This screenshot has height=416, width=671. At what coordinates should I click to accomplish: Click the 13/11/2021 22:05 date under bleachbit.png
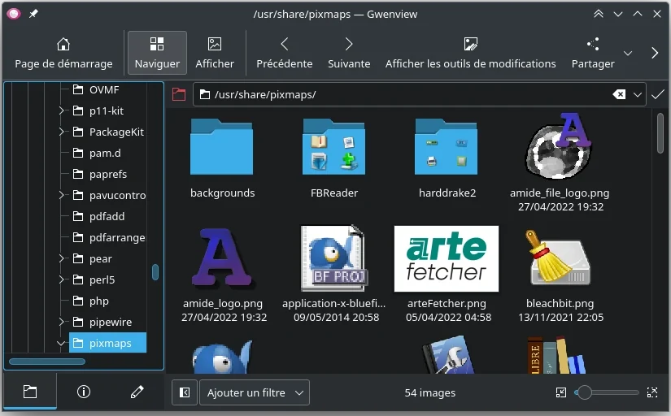pos(560,317)
